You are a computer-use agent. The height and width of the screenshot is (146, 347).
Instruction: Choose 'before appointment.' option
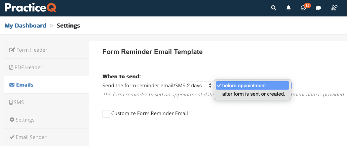click(x=252, y=86)
